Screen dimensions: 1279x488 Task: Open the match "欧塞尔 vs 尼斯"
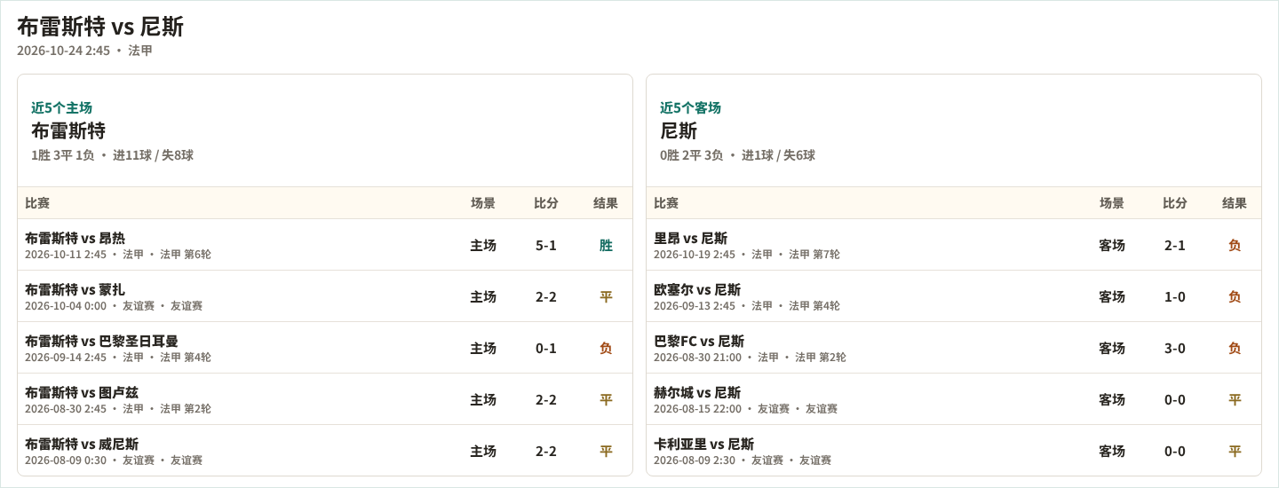click(697, 289)
